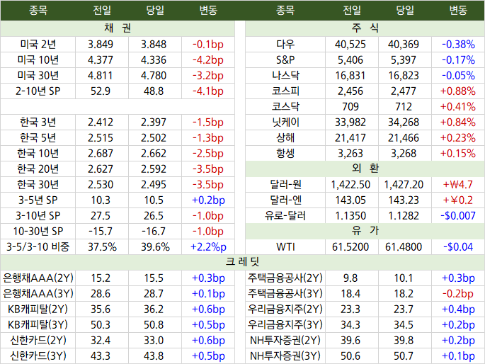Viewport: 485px width, 364px height.
Task: Click the 39.6% value
Action: (x=155, y=246)
